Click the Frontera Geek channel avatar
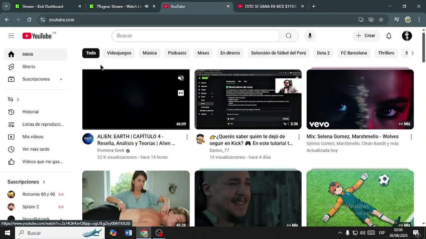 point(88,139)
